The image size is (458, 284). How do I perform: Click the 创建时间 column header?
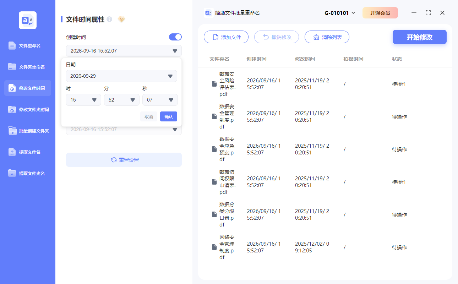coord(256,59)
